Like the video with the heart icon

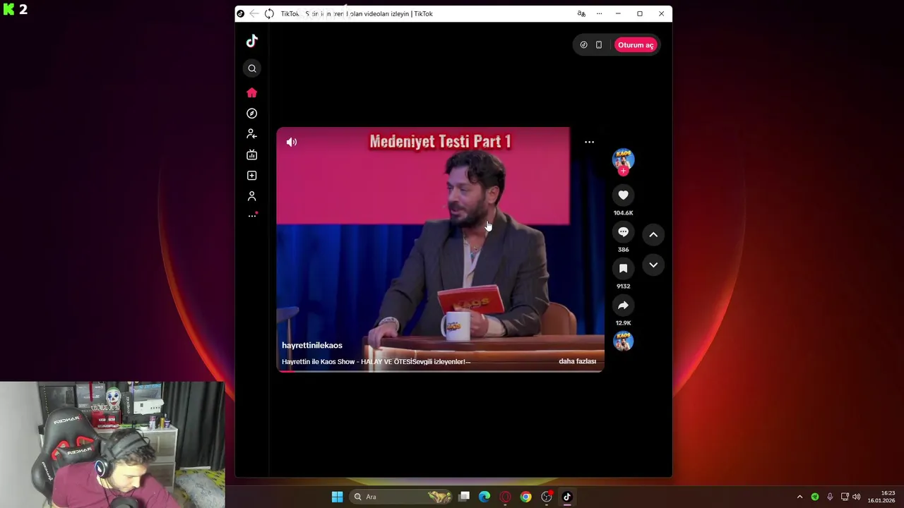(623, 195)
